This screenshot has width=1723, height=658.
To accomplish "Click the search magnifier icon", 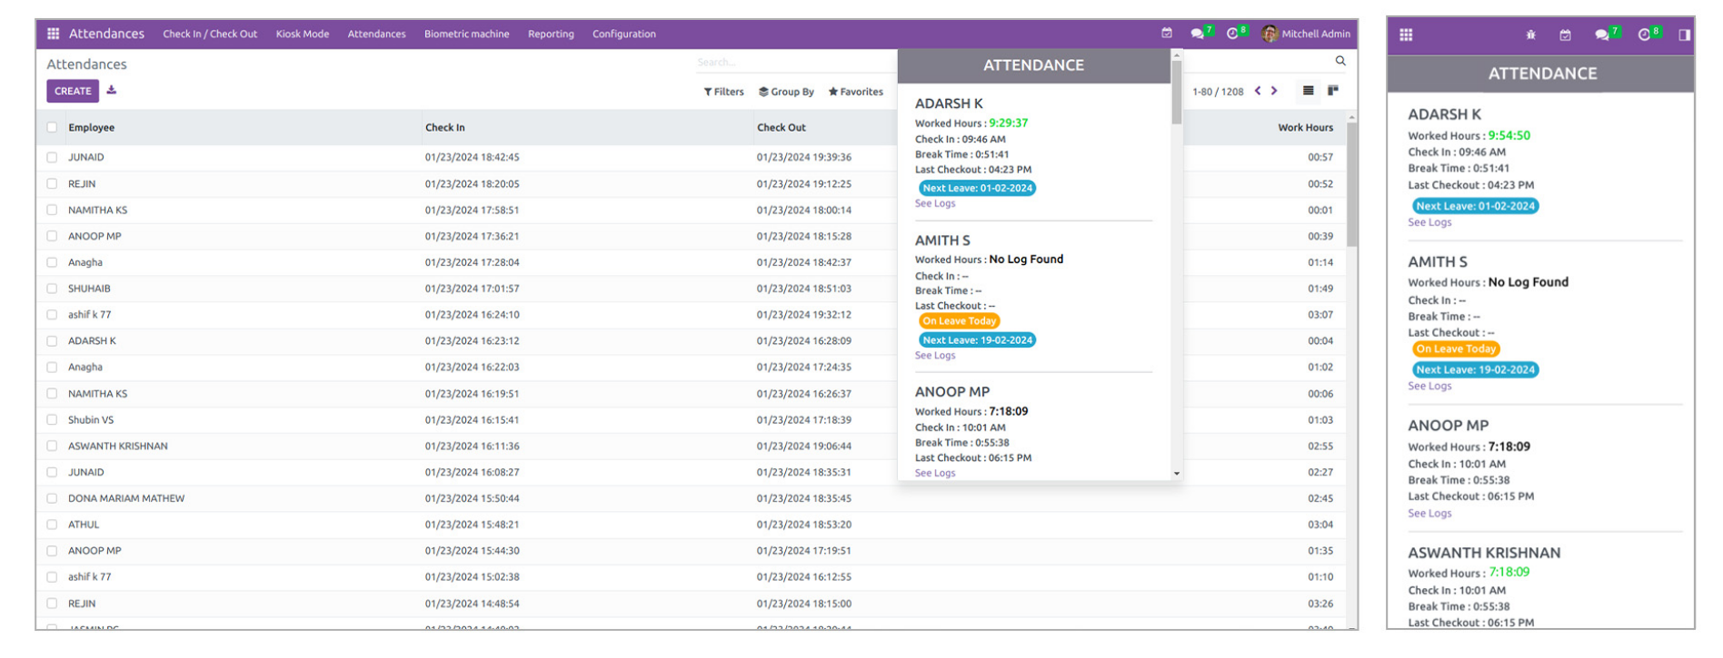I will pyautogui.click(x=1340, y=61).
